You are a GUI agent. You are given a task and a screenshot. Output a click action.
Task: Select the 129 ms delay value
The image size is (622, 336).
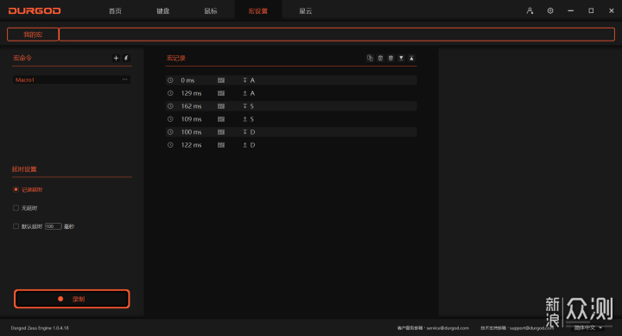tap(191, 93)
